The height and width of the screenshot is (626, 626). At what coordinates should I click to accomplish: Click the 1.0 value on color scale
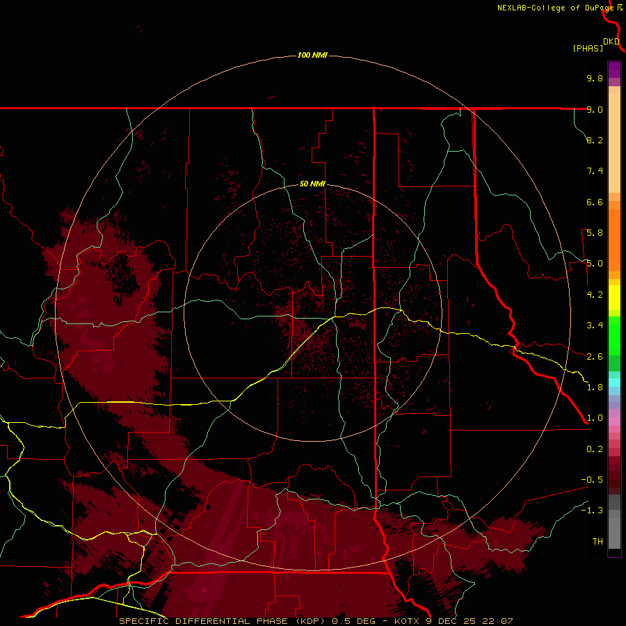point(595,418)
